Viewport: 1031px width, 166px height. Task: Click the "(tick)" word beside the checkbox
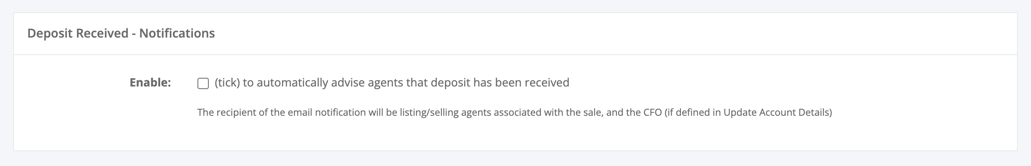click(x=227, y=83)
